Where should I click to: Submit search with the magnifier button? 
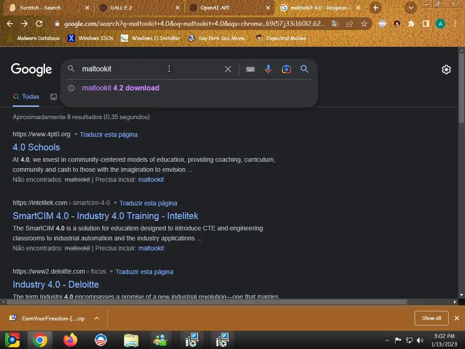[304, 69]
